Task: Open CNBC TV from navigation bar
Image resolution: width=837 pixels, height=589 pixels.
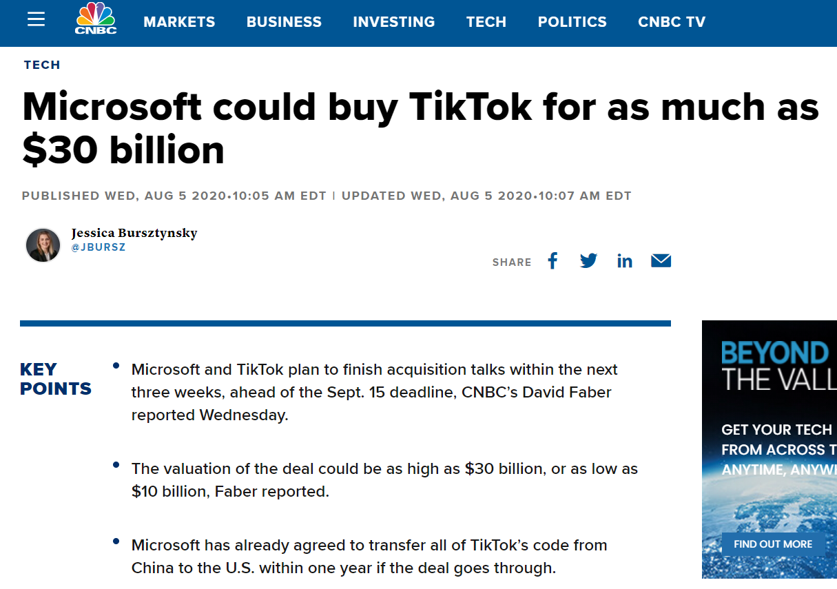Action: [x=672, y=22]
